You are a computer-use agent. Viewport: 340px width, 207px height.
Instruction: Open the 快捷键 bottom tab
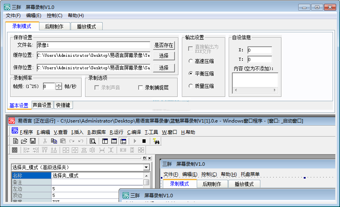click(63, 105)
